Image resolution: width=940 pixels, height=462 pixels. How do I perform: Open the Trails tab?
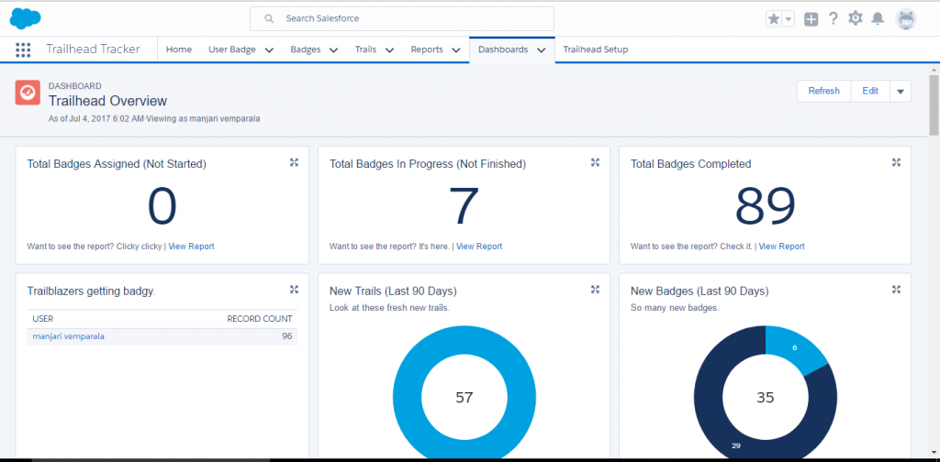[365, 49]
